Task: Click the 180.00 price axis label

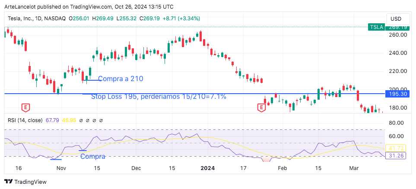Action: [x=398, y=108]
